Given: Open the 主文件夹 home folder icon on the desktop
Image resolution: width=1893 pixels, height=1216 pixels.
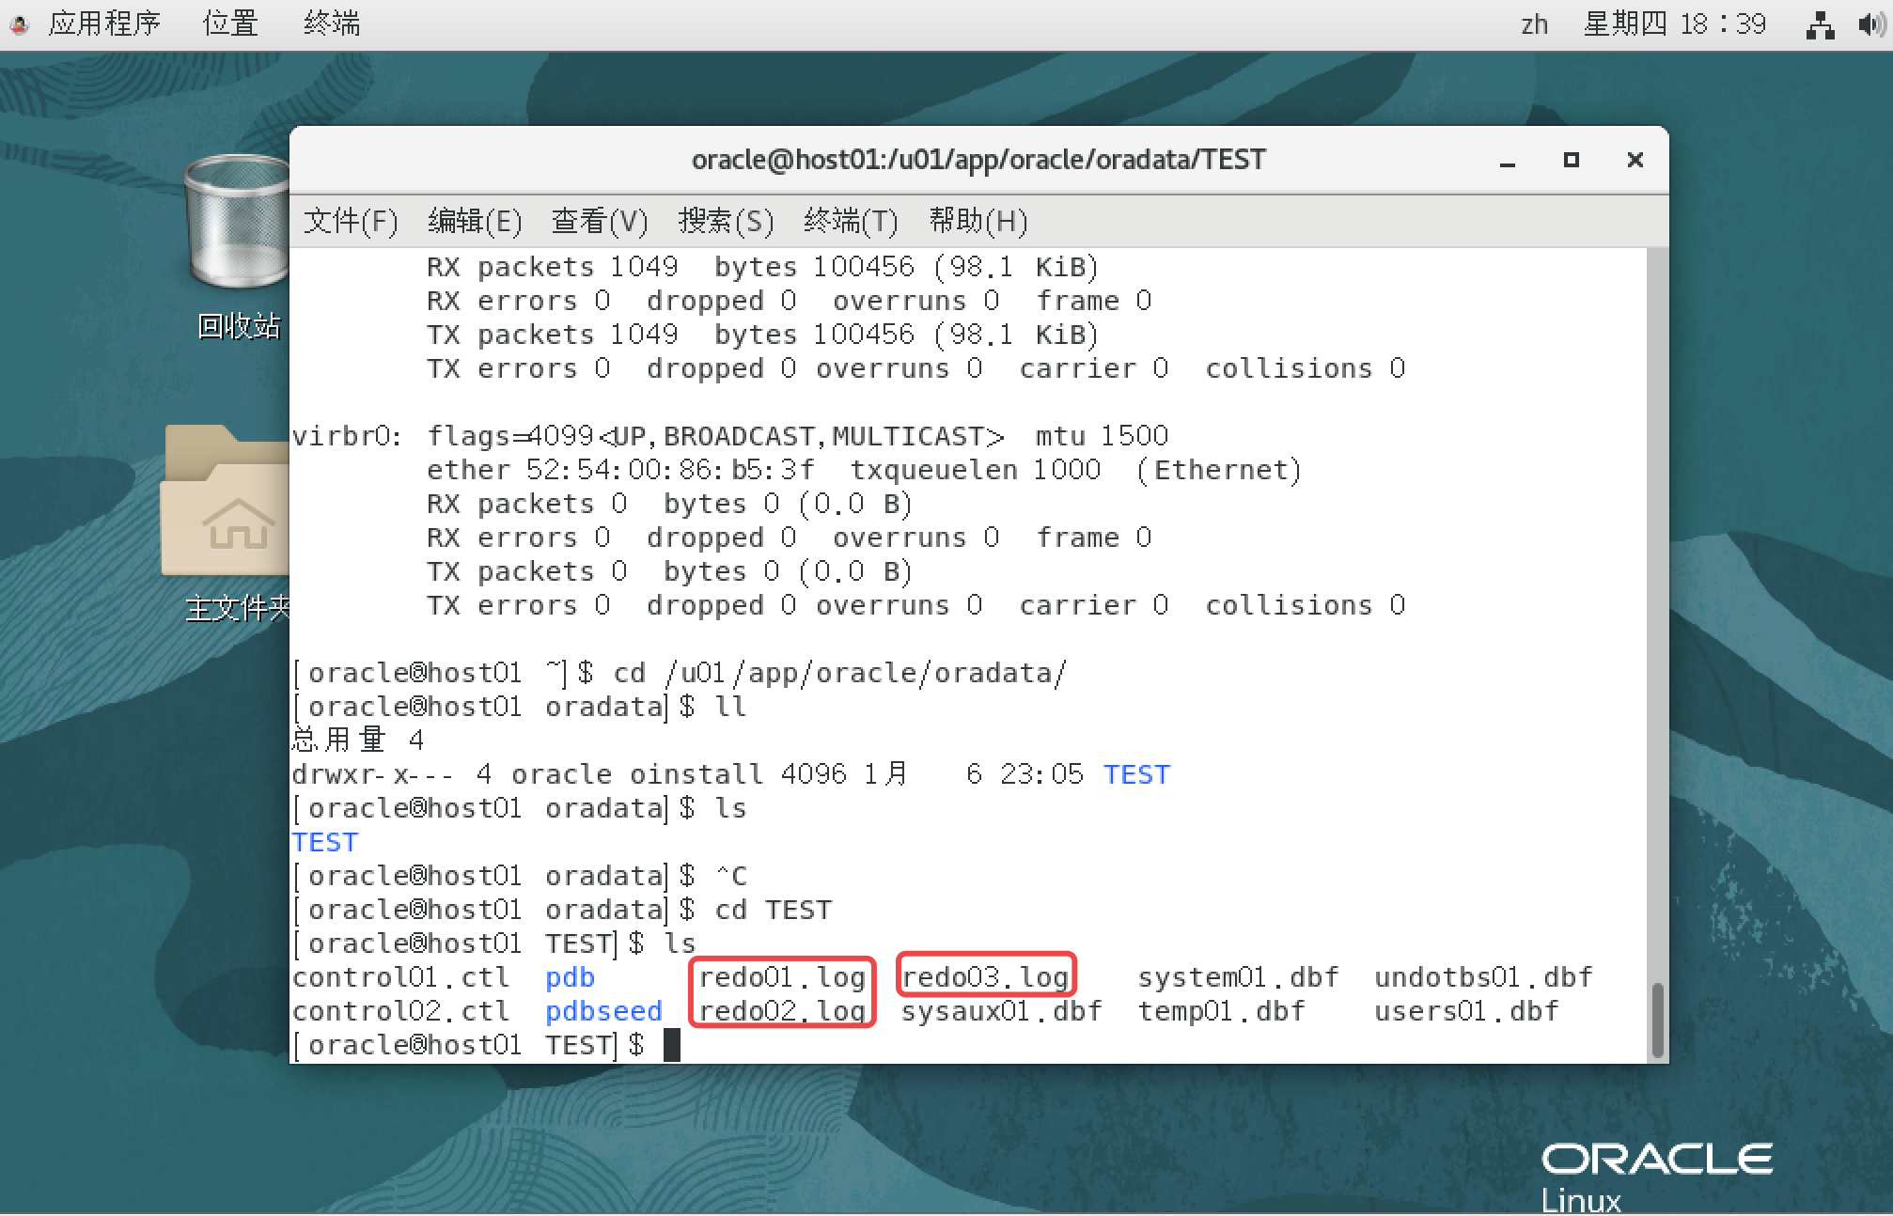Looking at the screenshot, I should pyautogui.click(x=226, y=517).
